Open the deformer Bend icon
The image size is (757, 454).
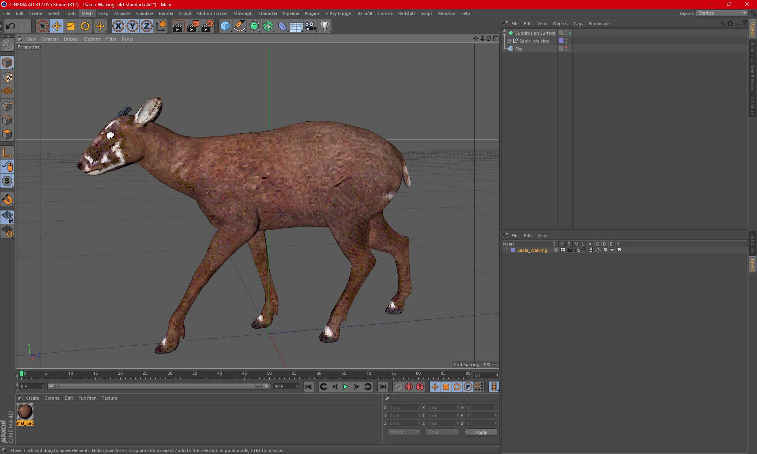pos(282,26)
